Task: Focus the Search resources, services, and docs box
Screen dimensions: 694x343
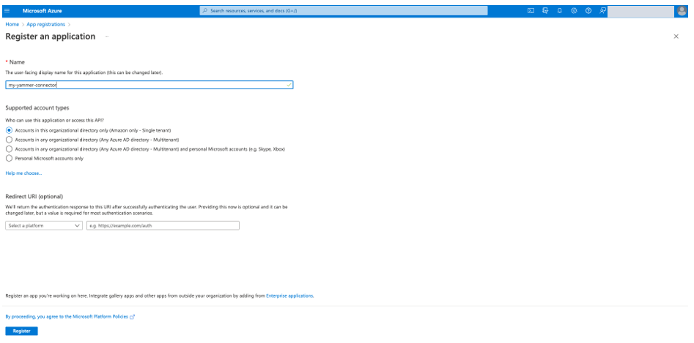Action: [x=344, y=10]
